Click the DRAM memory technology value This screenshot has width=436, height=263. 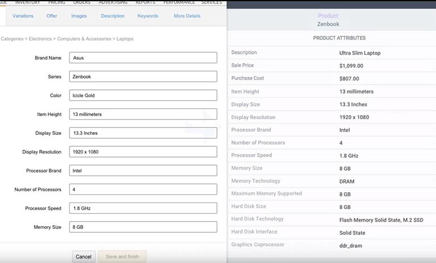[347, 181]
